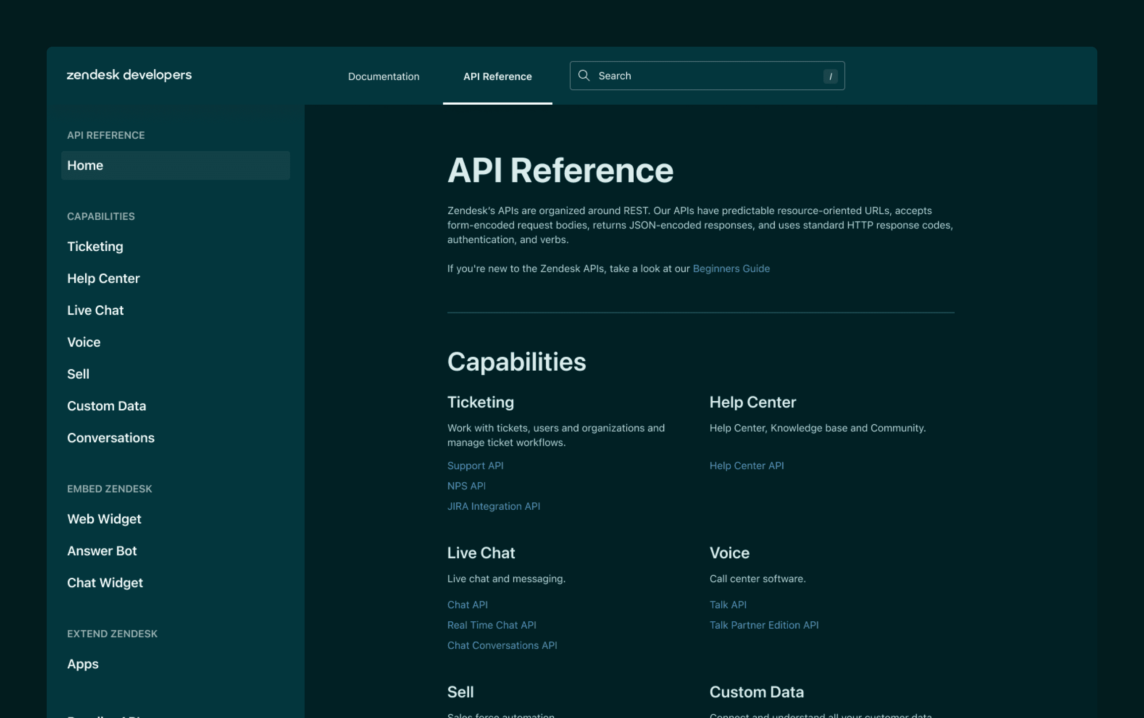
Task: Click the Voice section heading
Action: [x=729, y=553]
